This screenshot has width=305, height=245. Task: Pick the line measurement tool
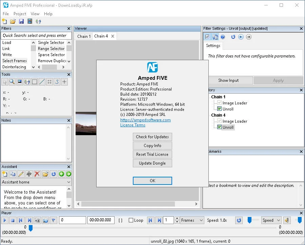42,82
